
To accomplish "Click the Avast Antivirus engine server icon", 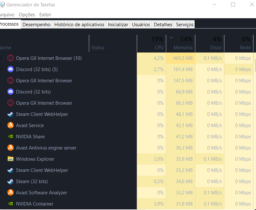I will tap(11, 148).
